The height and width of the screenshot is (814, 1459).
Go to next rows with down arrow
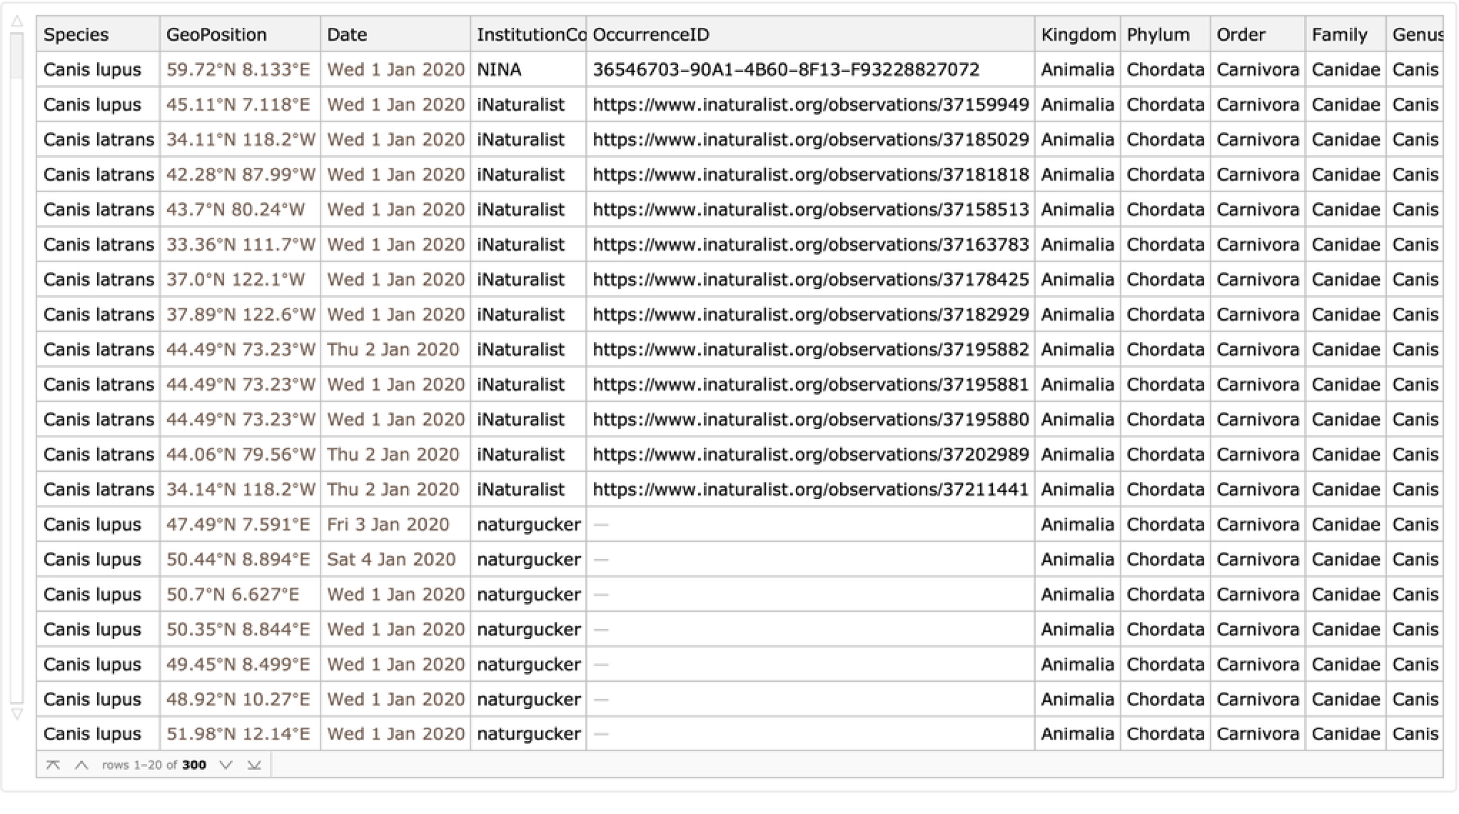tap(226, 765)
